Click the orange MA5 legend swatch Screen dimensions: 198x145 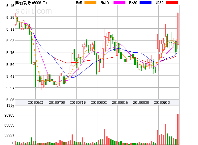[x=90, y=3]
